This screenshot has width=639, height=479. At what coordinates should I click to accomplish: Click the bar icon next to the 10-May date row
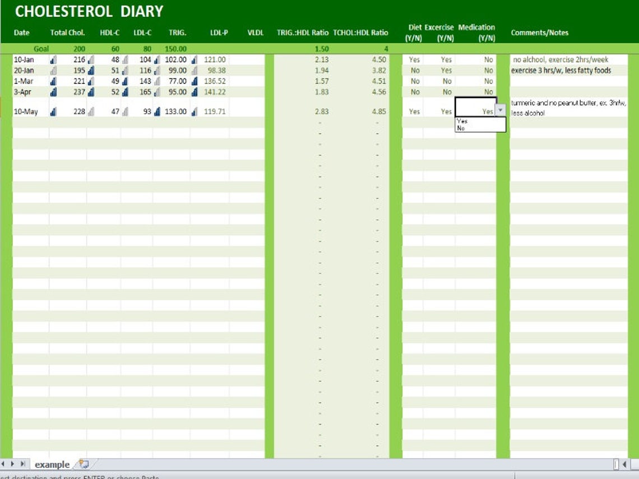[53, 110]
